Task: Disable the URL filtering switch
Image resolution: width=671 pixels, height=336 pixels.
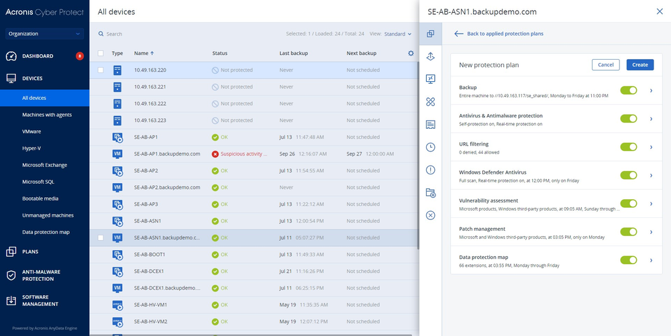Action: point(629,147)
